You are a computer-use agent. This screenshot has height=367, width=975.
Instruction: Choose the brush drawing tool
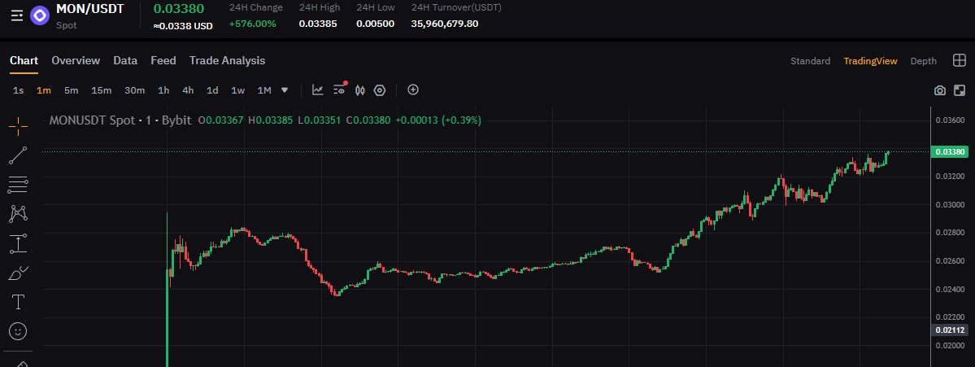18,273
